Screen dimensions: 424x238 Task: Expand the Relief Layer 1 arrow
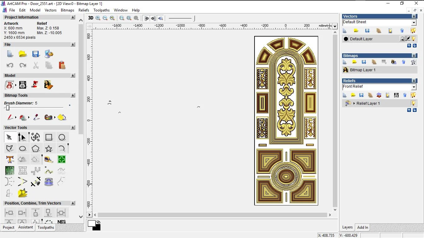(x=354, y=103)
